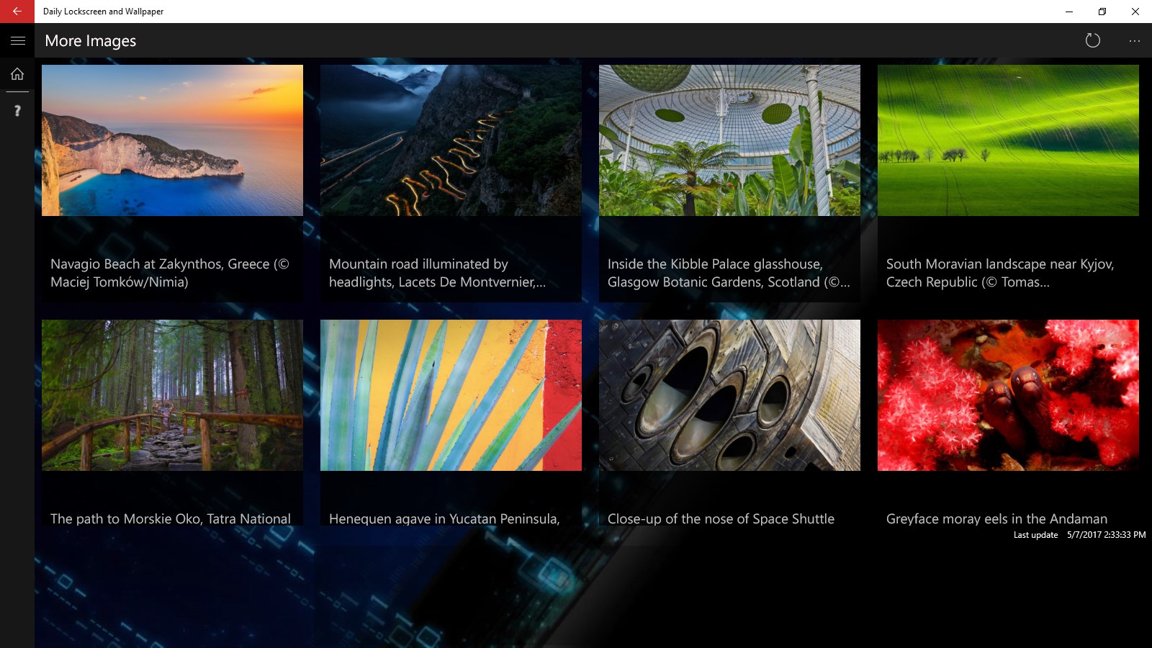This screenshot has width=1152, height=648.
Task: Open the Greyface moray eels thumbnail
Action: pos(1008,395)
